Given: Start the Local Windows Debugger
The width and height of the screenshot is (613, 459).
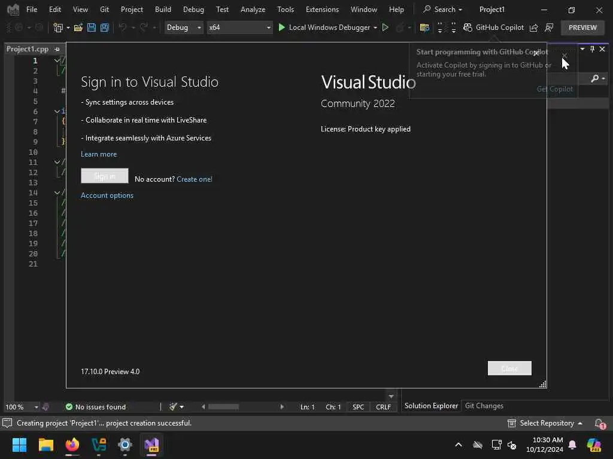Looking at the screenshot, I should pyautogui.click(x=324, y=27).
